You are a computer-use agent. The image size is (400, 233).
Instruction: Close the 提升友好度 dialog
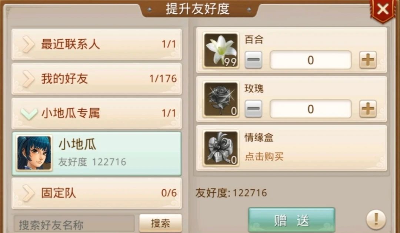click(383, 10)
